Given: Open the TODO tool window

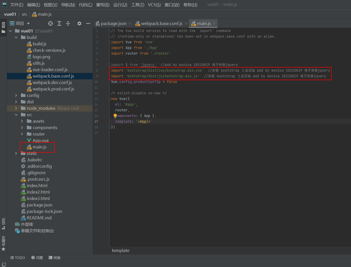Looking at the screenshot, I should click(18, 258).
